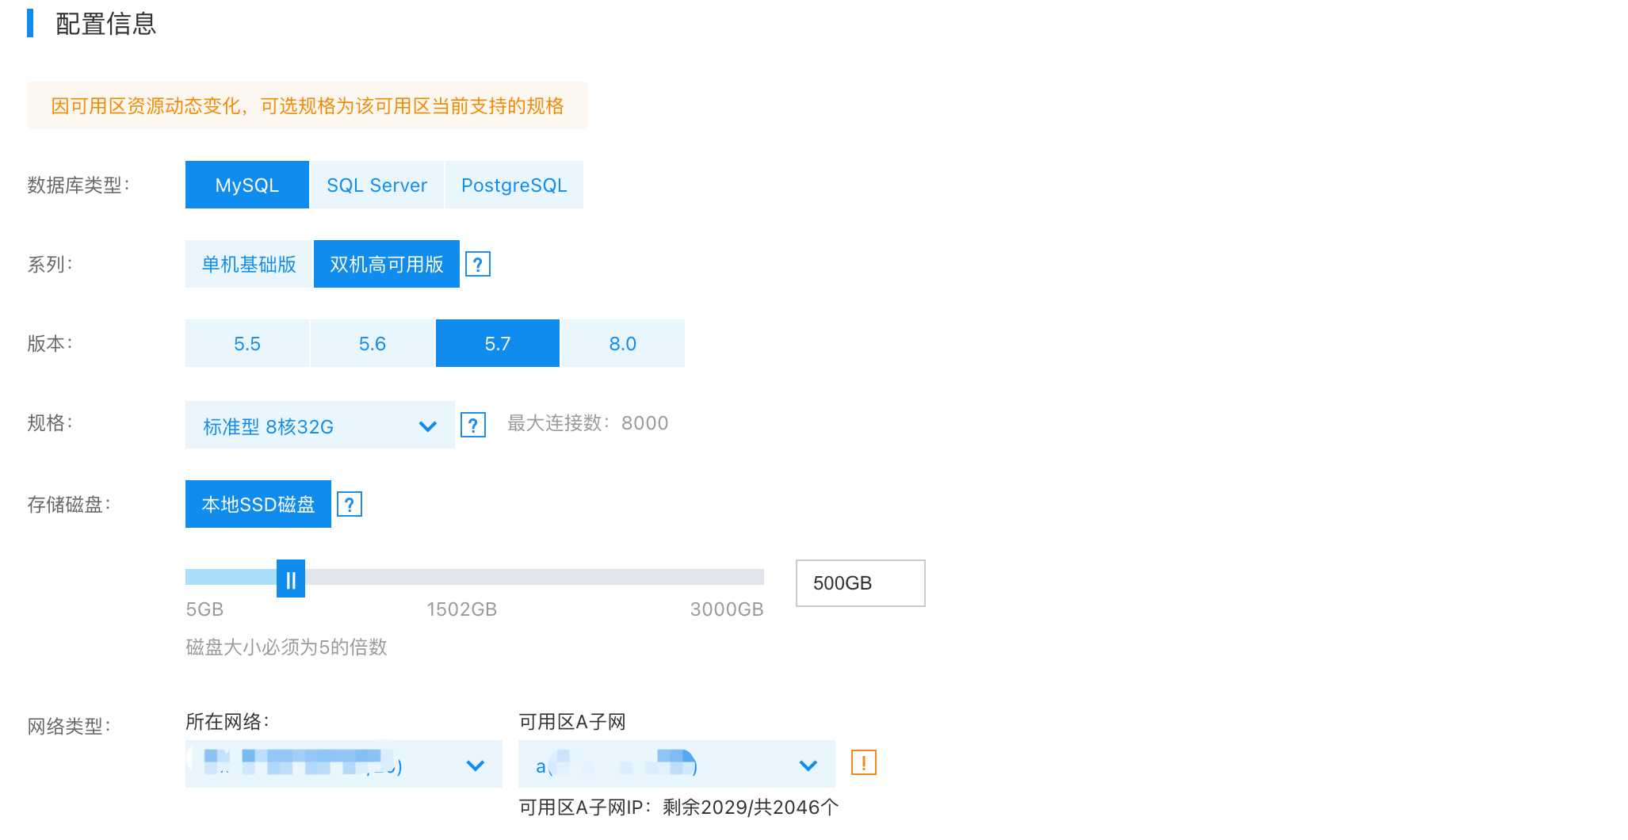Click the 3000GB slider maximum label
Image resolution: width=1628 pixels, height=840 pixels.
727,609
